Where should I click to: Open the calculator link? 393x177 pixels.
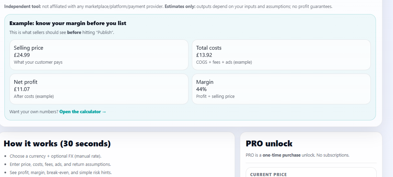[x=83, y=111]
